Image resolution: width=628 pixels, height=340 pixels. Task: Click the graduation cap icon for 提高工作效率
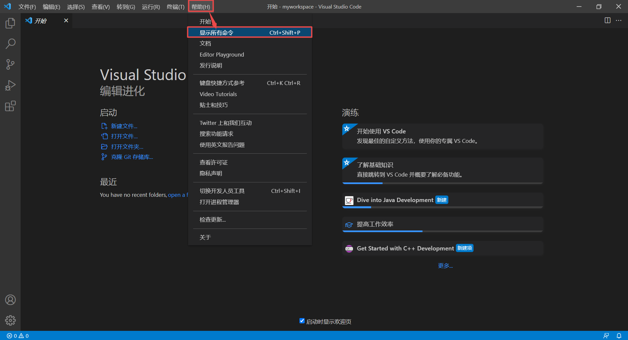pyautogui.click(x=349, y=225)
